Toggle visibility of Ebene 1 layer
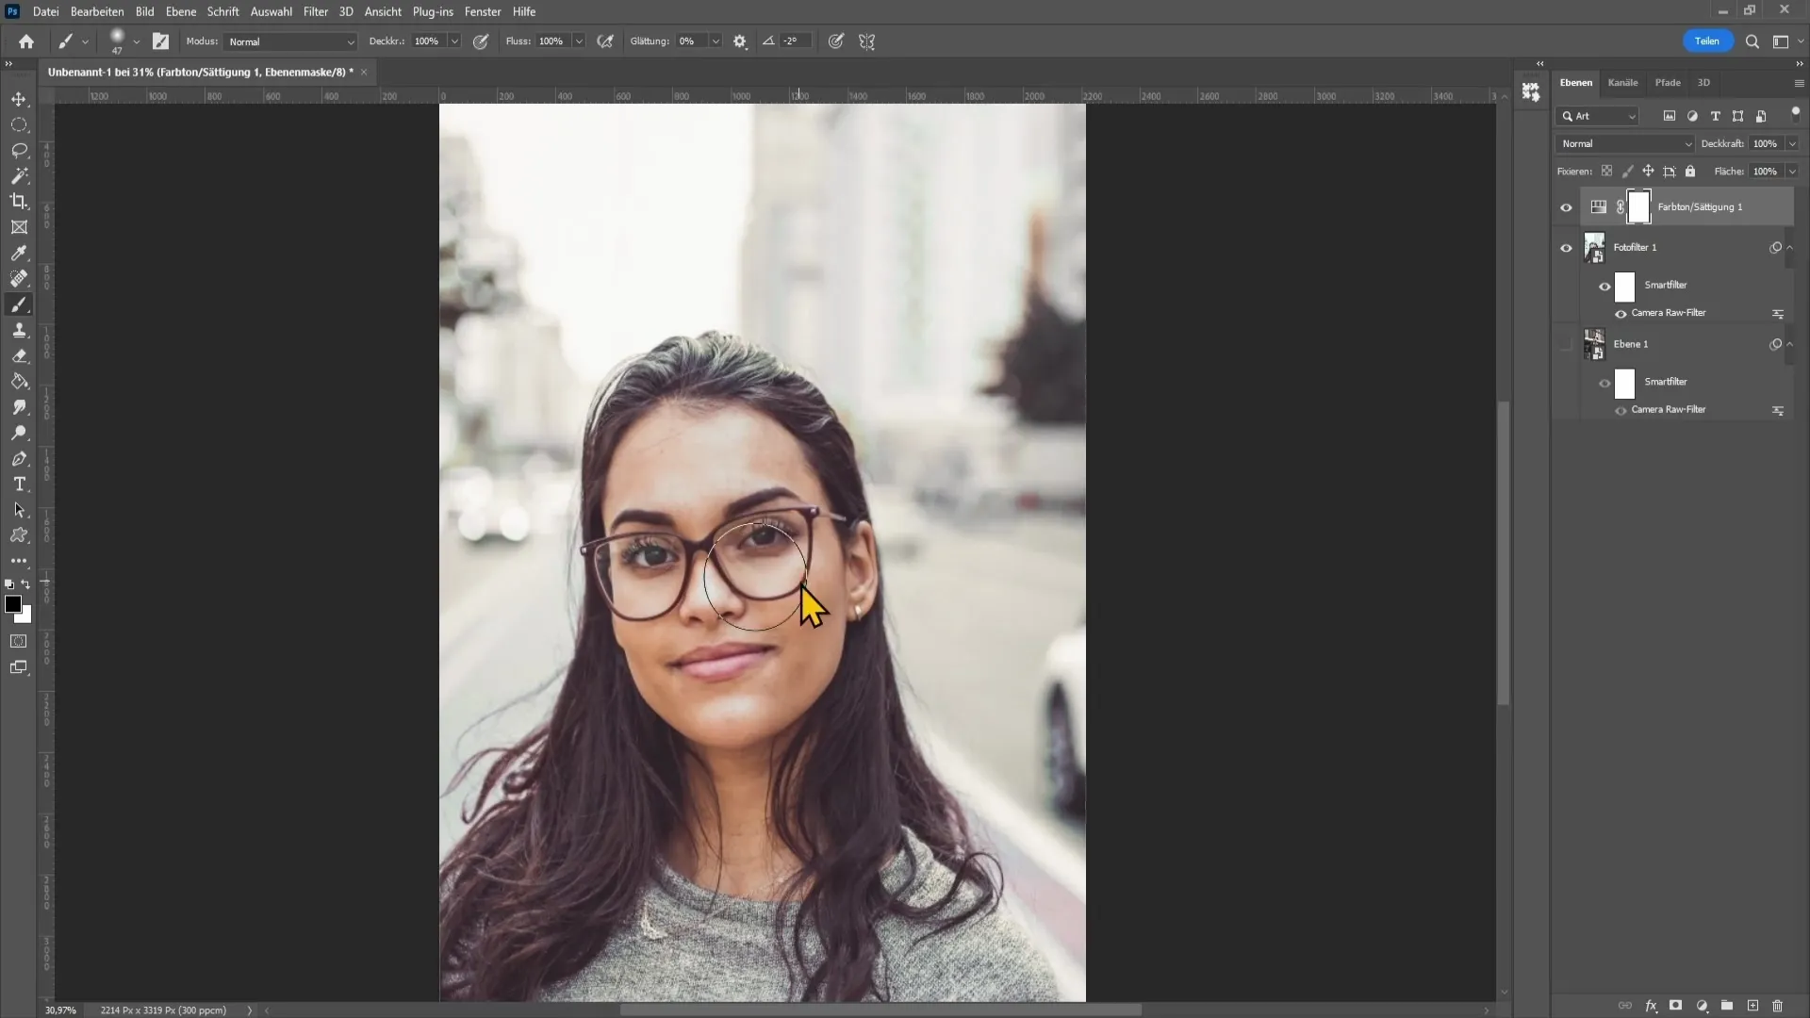 coord(1567,343)
